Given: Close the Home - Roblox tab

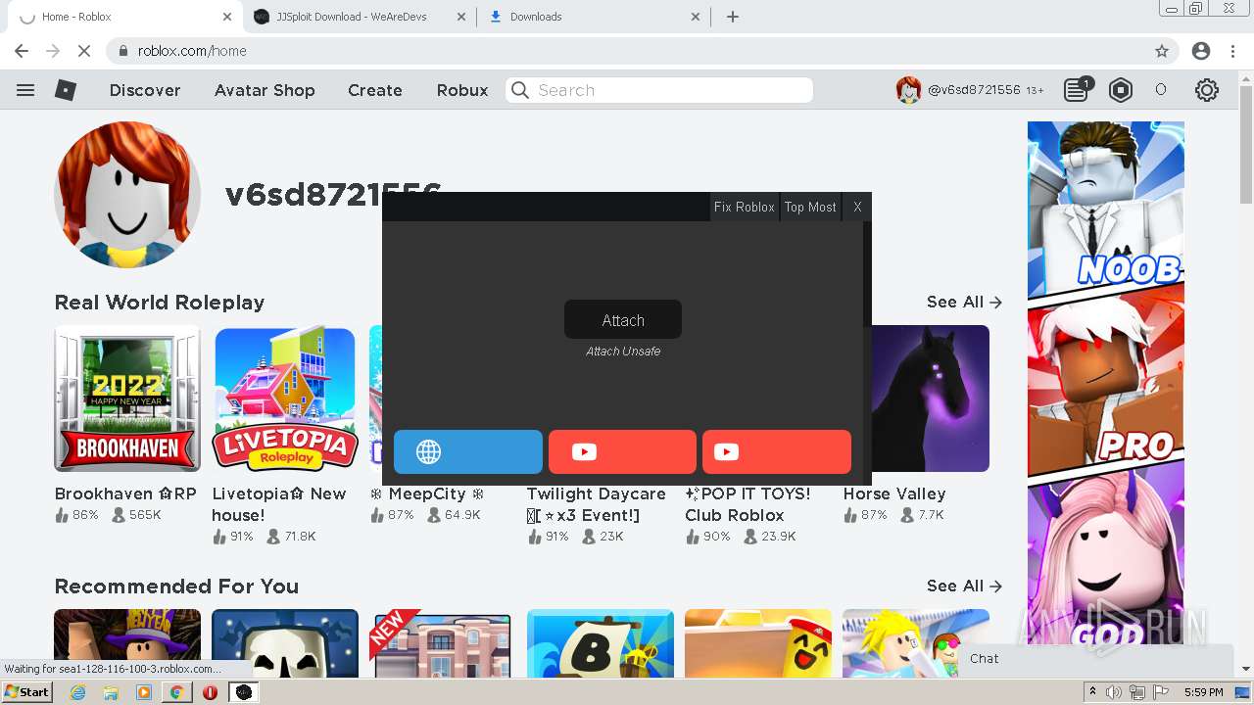Looking at the screenshot, I should pyautogui.click(x=227, y=17).
